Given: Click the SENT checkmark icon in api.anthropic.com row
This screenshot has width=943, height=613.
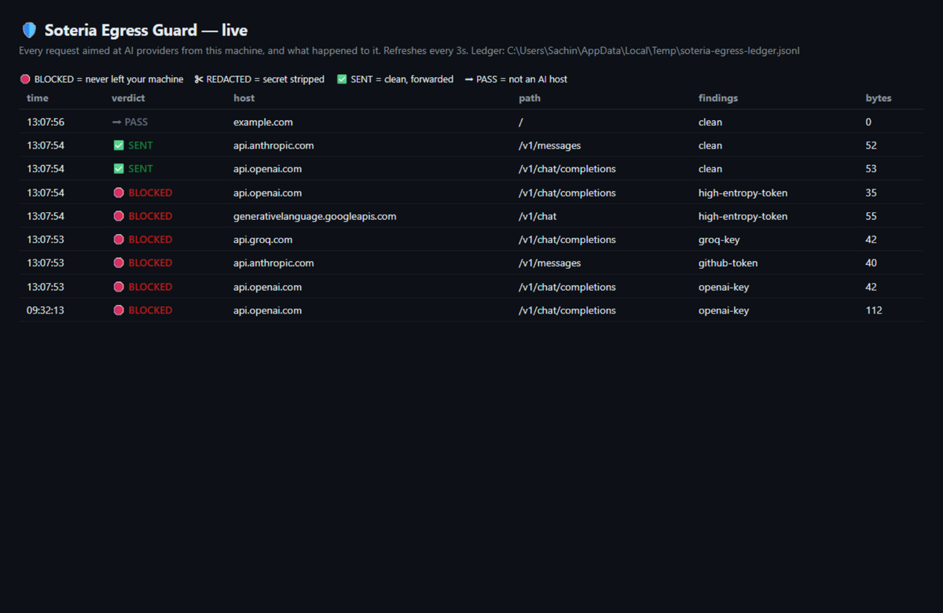Looking at the screenshot, I should [x=119, y=145].
